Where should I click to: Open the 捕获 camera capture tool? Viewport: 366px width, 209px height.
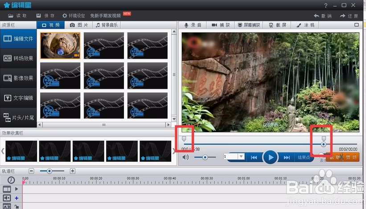click(x=214, y=25)
